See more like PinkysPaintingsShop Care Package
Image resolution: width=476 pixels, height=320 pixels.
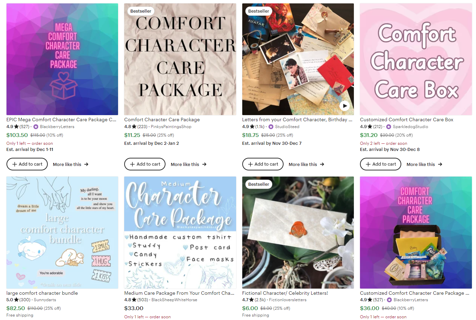(189, 164)
